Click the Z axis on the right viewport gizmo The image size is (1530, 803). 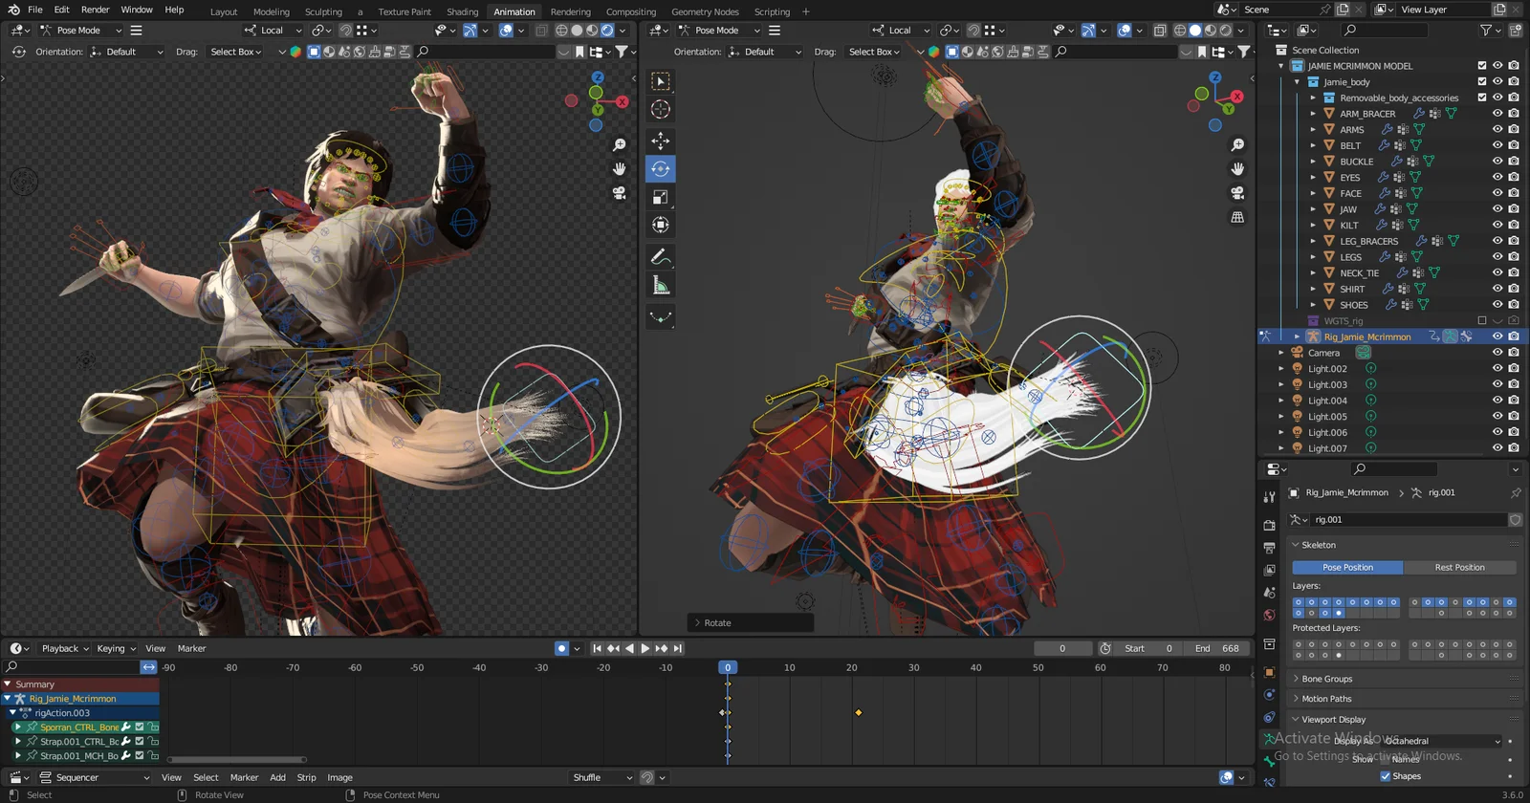coord(1215,77)
